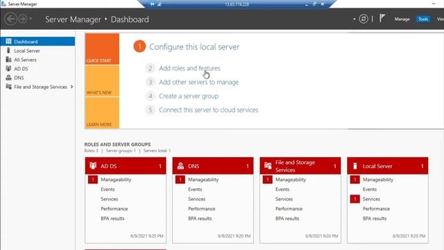Click the forward navigation arrow
The image size is (444, 250).
[x=22, y=19]
